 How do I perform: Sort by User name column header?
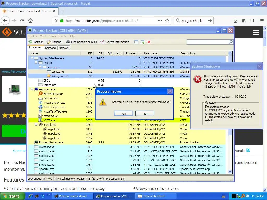160,53
